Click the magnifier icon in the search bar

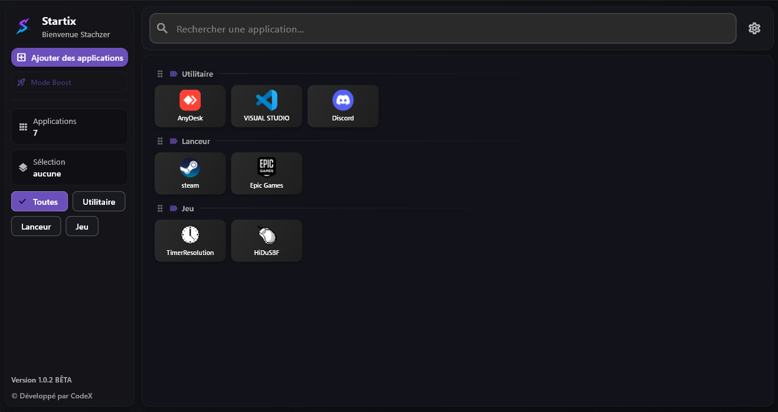[162, 28]
